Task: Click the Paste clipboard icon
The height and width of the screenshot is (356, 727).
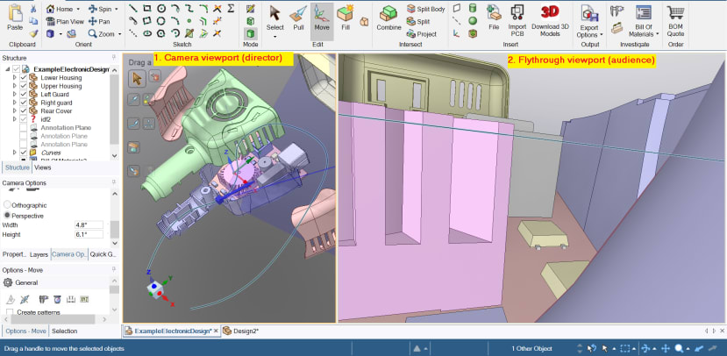Action: (15, 13)
